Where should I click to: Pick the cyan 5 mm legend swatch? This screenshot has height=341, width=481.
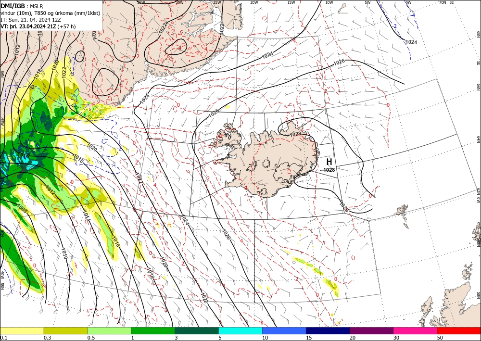click(240, 330)
